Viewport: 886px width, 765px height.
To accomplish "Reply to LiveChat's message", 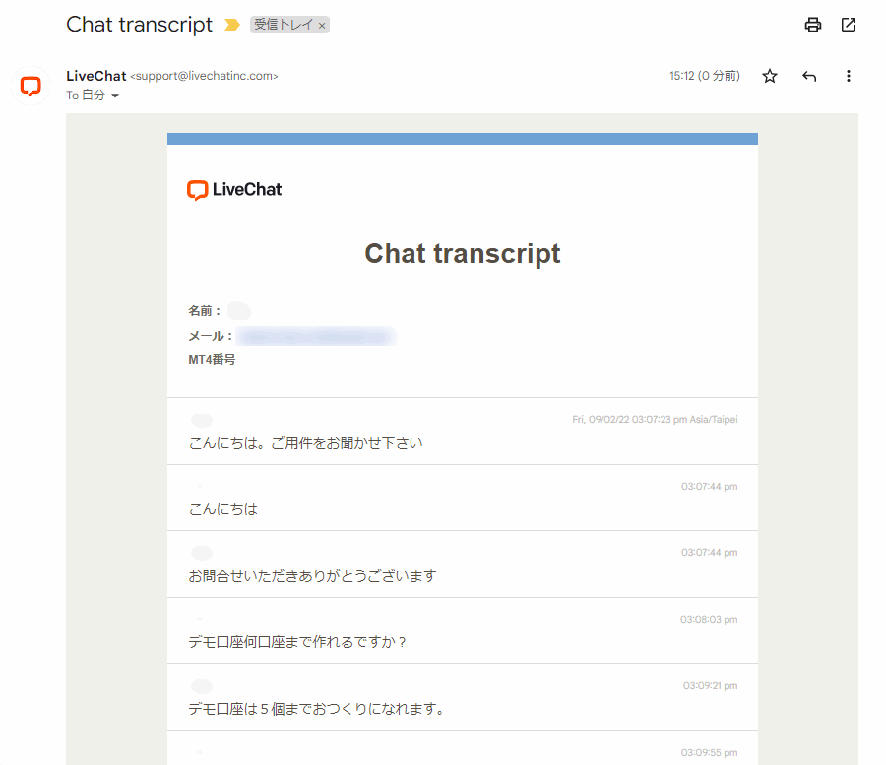I will [808, 76].
